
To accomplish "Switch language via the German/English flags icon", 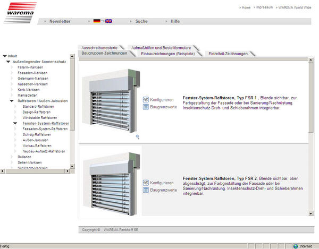I will [103, 21].
